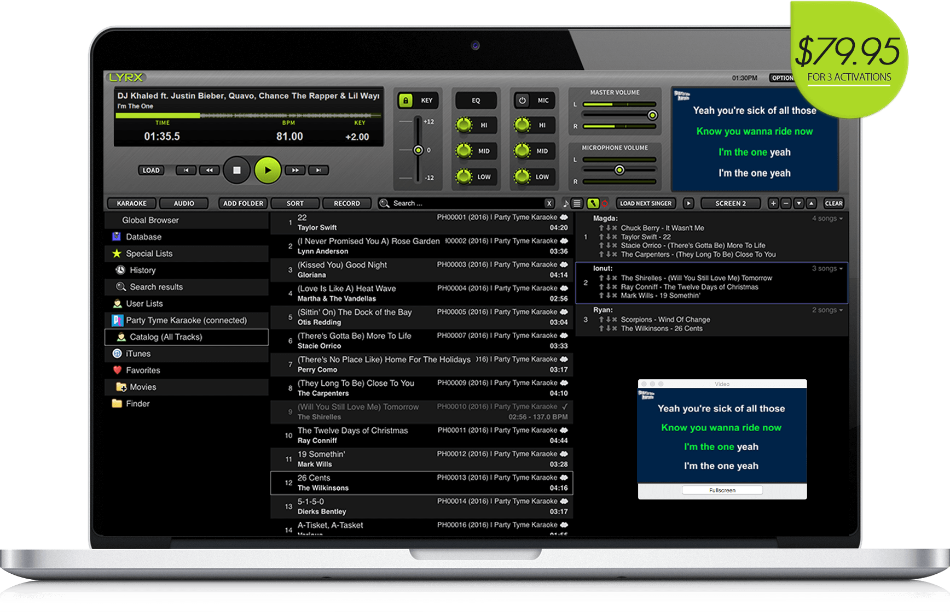Move Taylor Swift - 22 up in queue

(x=601, y=237)
